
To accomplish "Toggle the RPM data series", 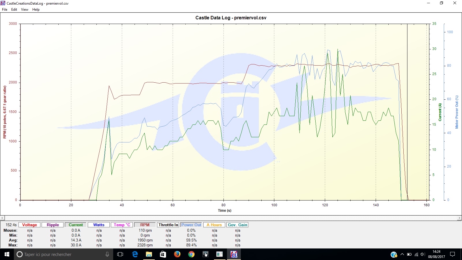I will pyautogui.click(x=145, y=225).
